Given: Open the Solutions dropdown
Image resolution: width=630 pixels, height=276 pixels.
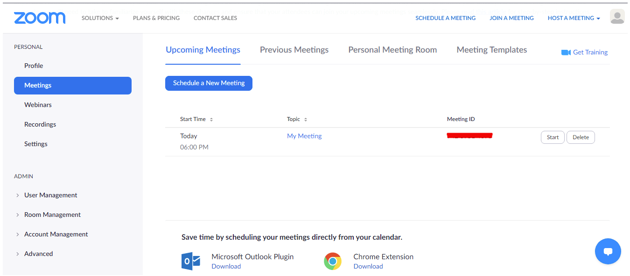Looking at the screenshot, I should [100, 18].
